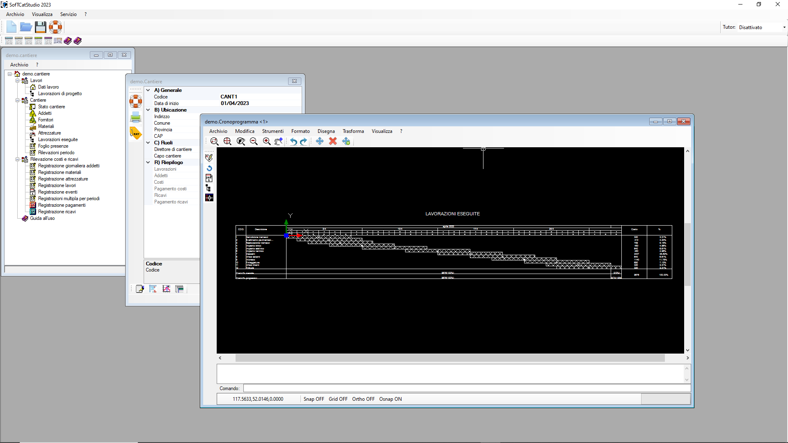Select the Zoom In tool in Cronoprogramma
This screenshot has height=443, width=788.
[266, 141]
